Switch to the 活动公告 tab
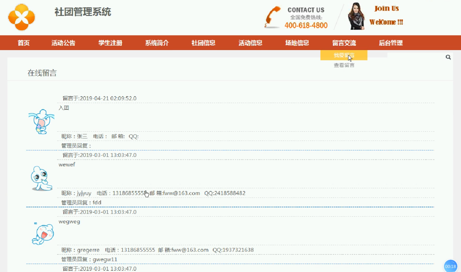The height and width of the screenshot is (272, 461). pos(63,42)
